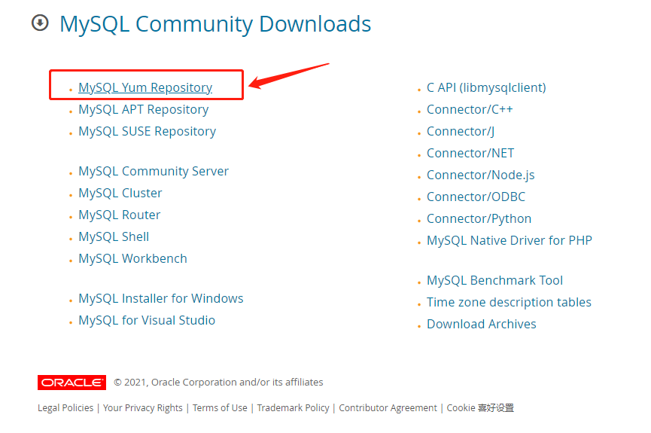Open Contributor Agreement footer link
Image resolution: width=651 pixels, height=433 pixels.
click(x=388, y=408)
